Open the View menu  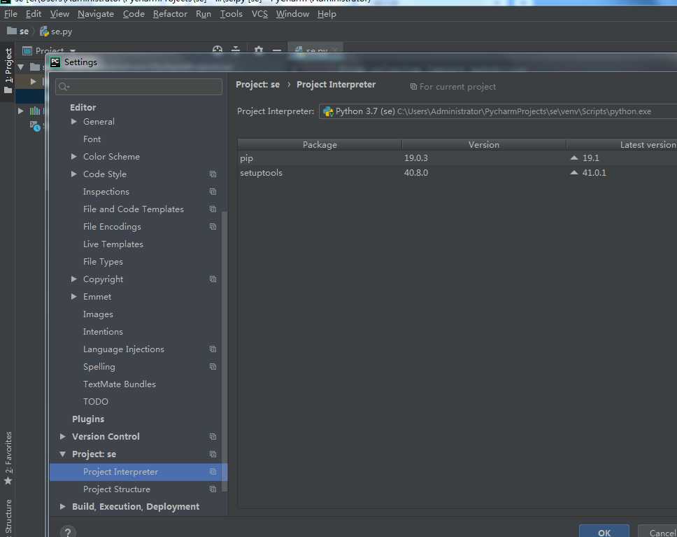click(59, 14)
